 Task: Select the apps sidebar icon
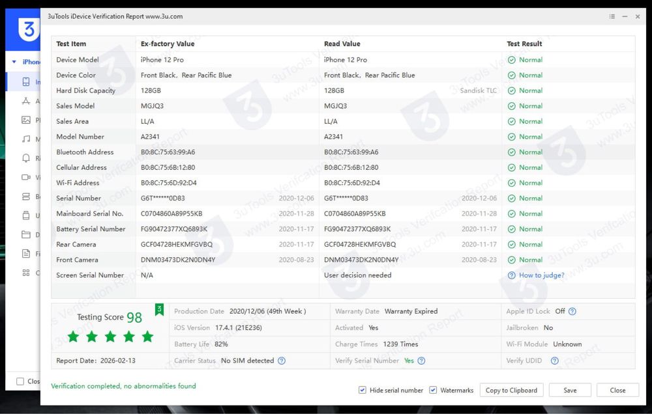[x=26, y=101]
